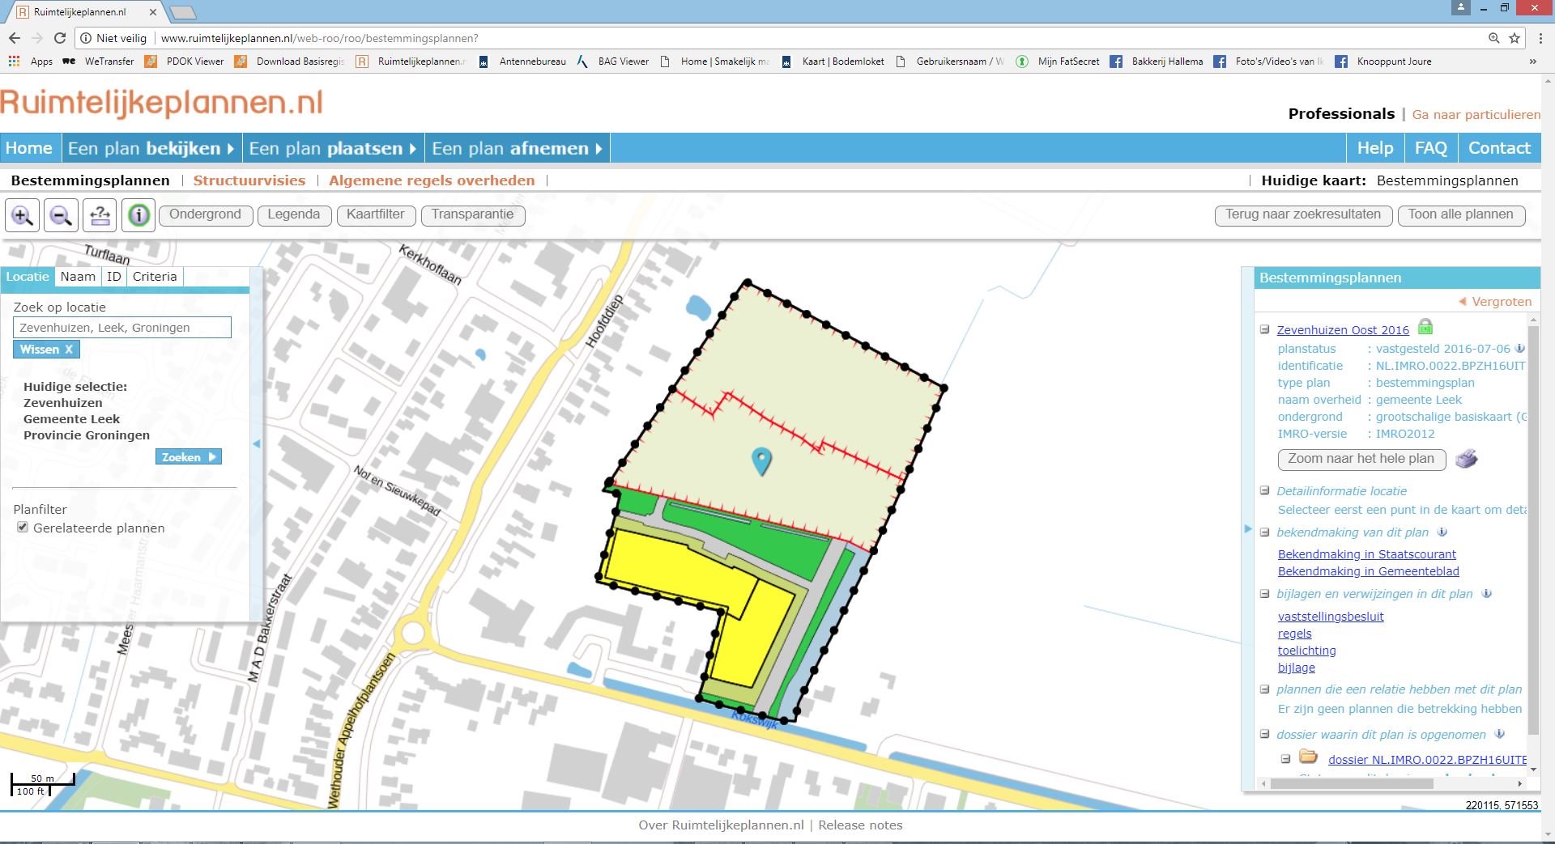Click info icon beside dossier waarin dit plan
1555x844 pixels.
point(1500,734)
